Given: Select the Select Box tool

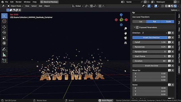Looking at the screenshot, I should coord(4,16).
